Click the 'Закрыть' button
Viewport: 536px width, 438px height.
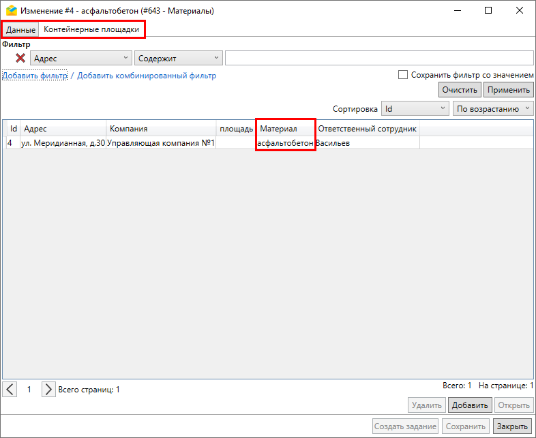(512, 426)
